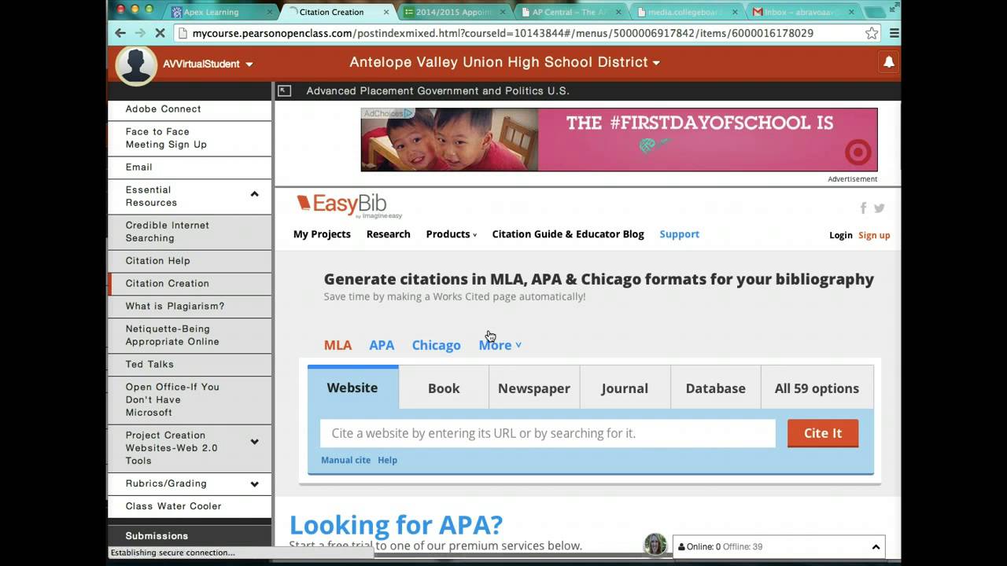Open Email in the sidebar
The height and width of the screenshot is (566, 1007).
click(x=190, y=167)
